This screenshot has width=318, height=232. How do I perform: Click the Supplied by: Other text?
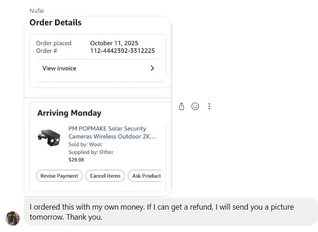91,152
